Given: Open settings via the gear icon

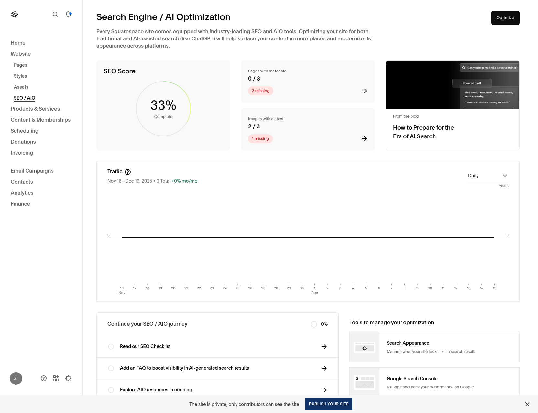Looking at the screenshot, I should pyautogui.click(x=68, y=378).
